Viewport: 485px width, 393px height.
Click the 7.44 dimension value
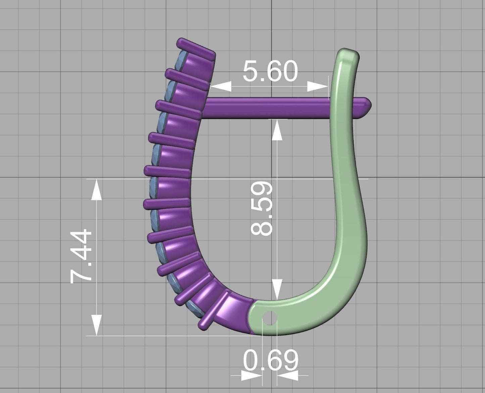tap(81, 256)
